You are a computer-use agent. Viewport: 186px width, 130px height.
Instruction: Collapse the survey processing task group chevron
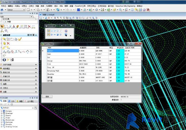click(x=36, y=35)
